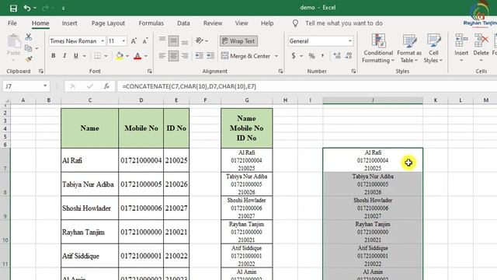Increase font size with the large A
This screenshot has height=280, width=497.
(x=134, y=41)
